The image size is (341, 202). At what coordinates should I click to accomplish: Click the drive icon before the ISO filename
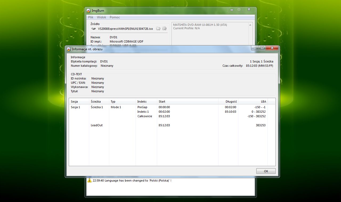click(x=94, y=28)
